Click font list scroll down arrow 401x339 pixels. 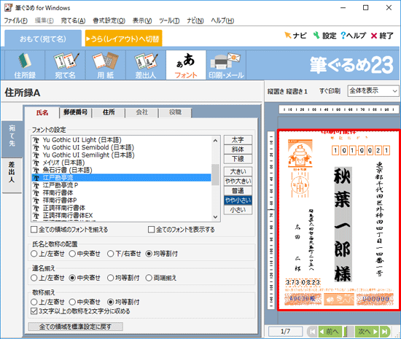click(x=215, y=217)
